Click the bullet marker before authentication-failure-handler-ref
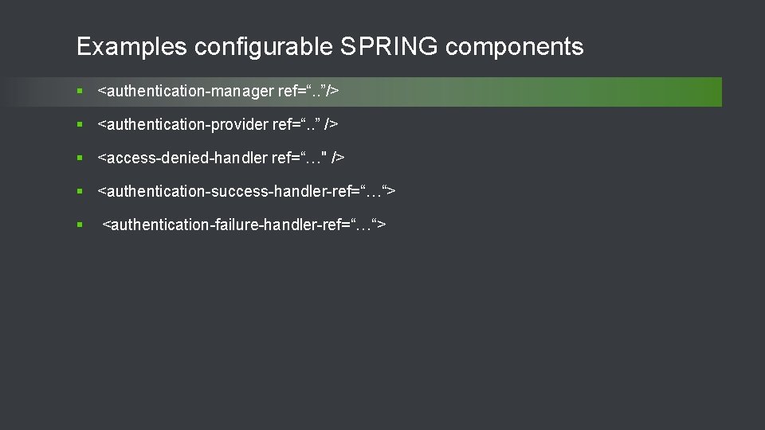 click(80, 225)
